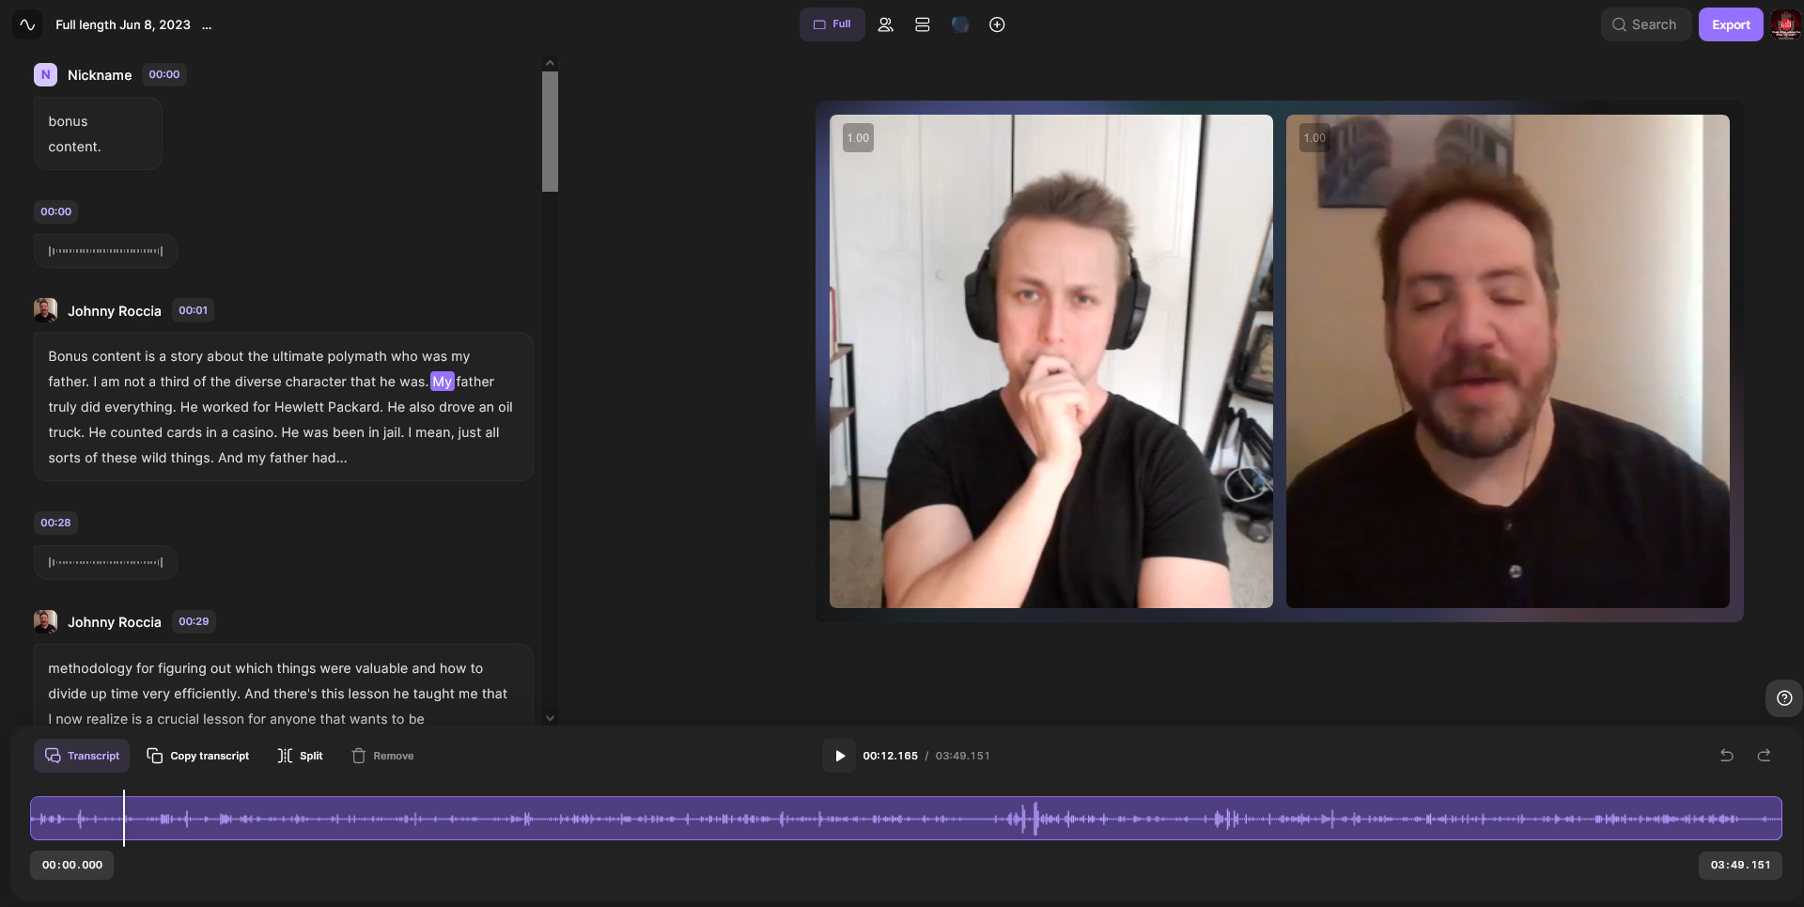Select the 'bonus content.' transcript block
Screen dimensions: 1804x907
pyautogui.click(x=98, y=133)
